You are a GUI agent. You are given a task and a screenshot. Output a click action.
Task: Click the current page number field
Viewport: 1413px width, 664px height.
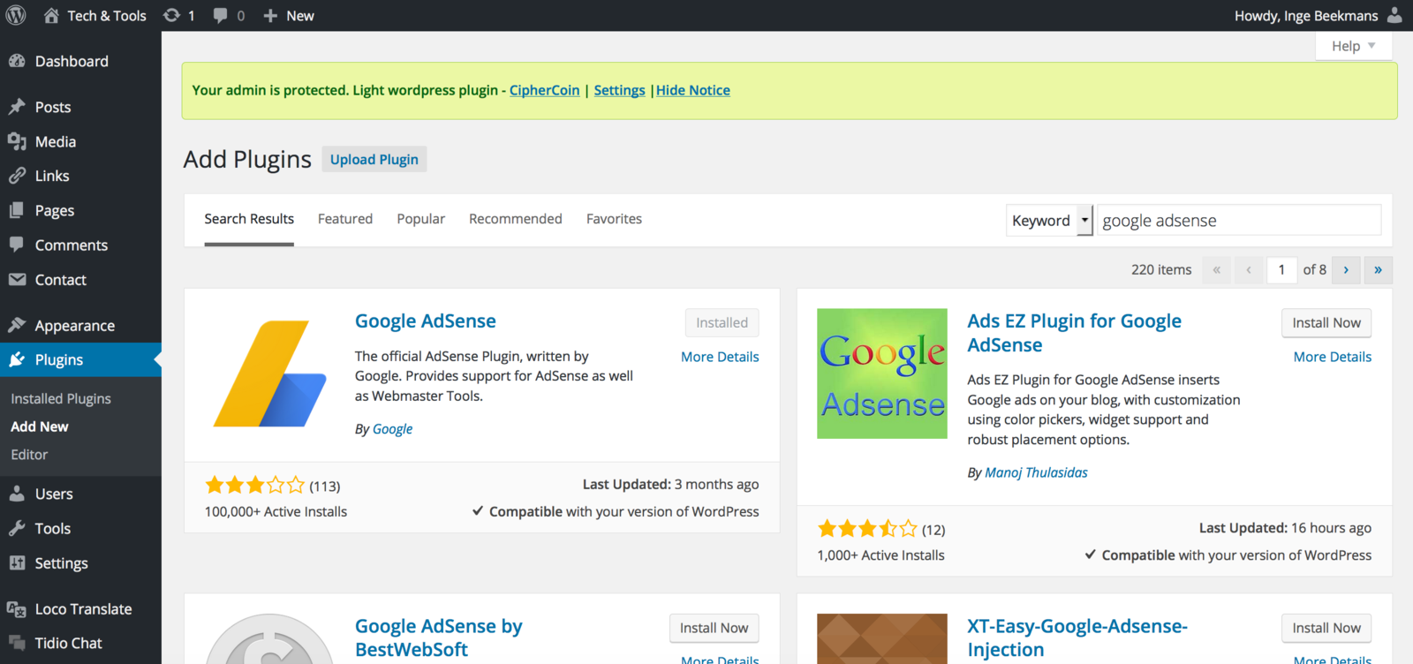click(1282, 269)
